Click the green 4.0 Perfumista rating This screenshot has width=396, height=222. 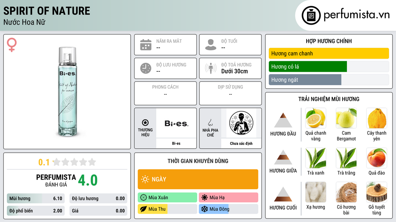88,180
